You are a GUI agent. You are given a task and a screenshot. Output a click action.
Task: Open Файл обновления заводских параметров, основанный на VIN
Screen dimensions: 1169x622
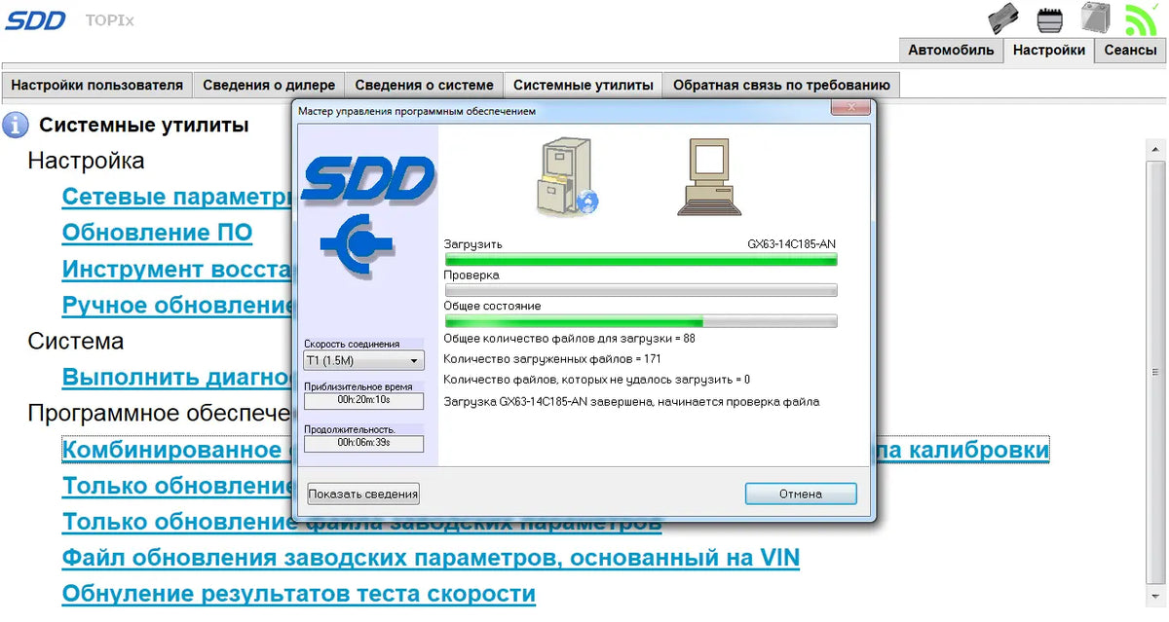click(431, 558)
